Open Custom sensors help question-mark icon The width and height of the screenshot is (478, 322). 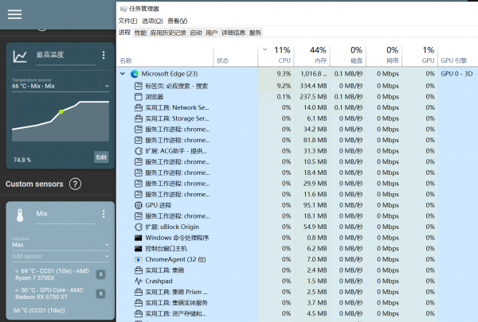pos(75,184)
